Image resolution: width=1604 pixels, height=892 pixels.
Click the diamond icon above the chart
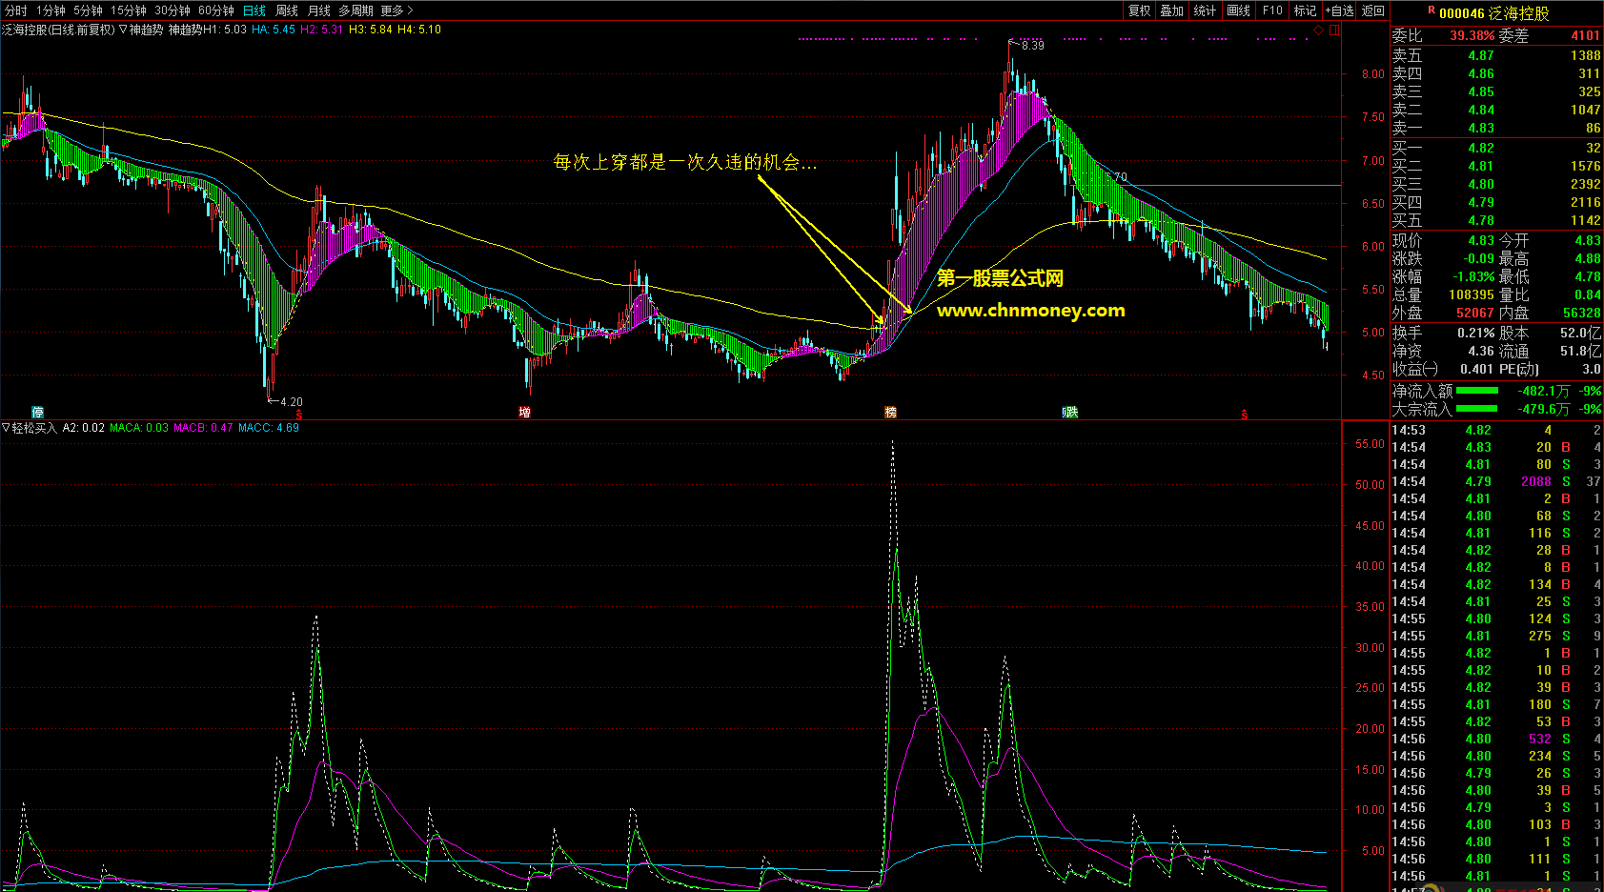[1318, 30]
